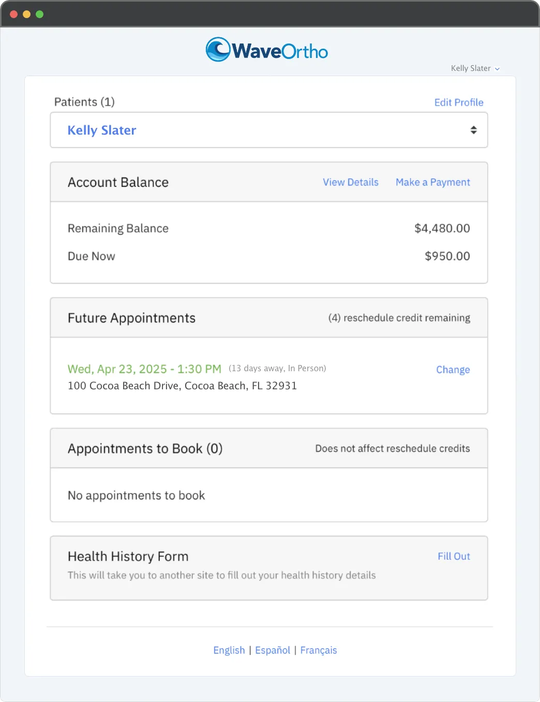Click the Account Balance heading
This screenshot has width=540, height=702.
coord(118,182)
